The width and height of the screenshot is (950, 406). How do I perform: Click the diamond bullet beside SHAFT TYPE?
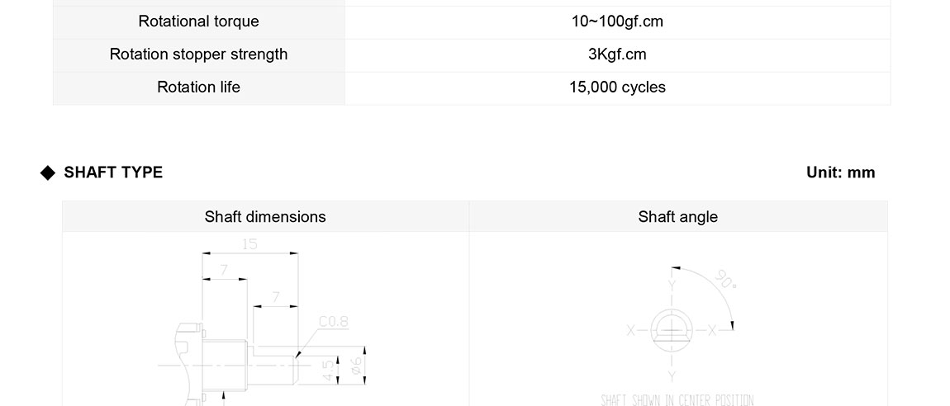[48, 172]
